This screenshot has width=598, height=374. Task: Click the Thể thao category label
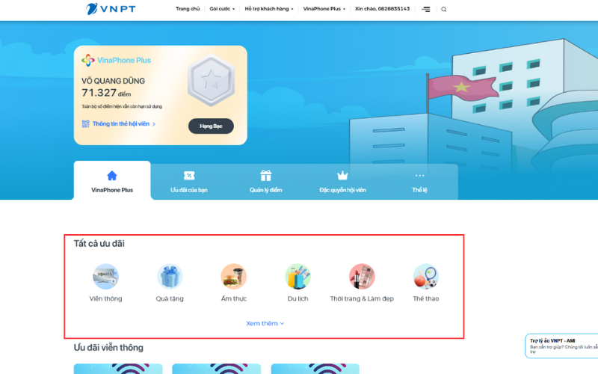click(425, 298)
